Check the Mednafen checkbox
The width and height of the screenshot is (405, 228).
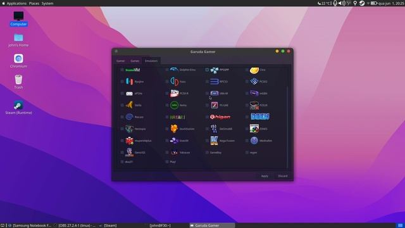(247, 141)
